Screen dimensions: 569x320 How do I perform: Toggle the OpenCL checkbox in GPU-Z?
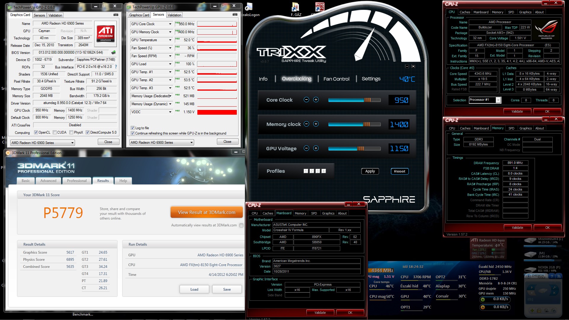click(x=36, y=132)
